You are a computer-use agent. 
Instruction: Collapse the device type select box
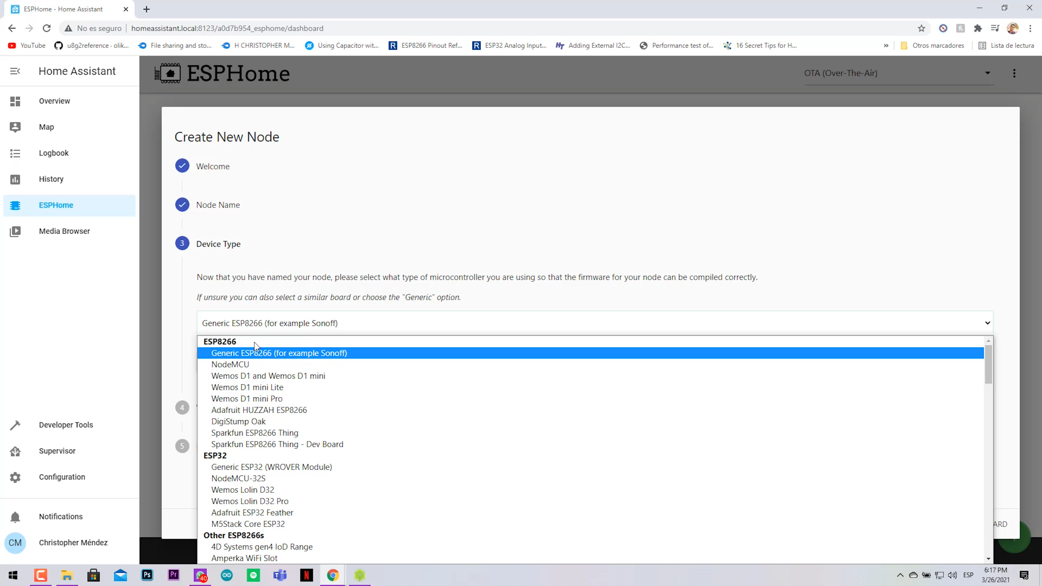click(595, 323)
